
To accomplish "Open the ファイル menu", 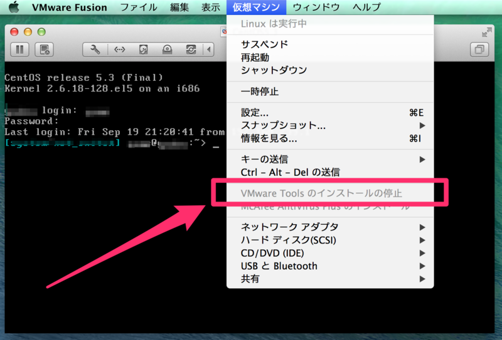I will 139,8.
